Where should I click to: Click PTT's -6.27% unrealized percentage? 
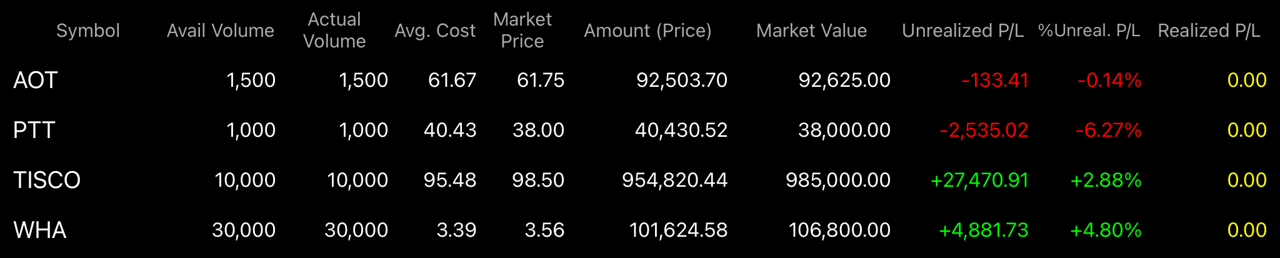tap(1109, 130)
